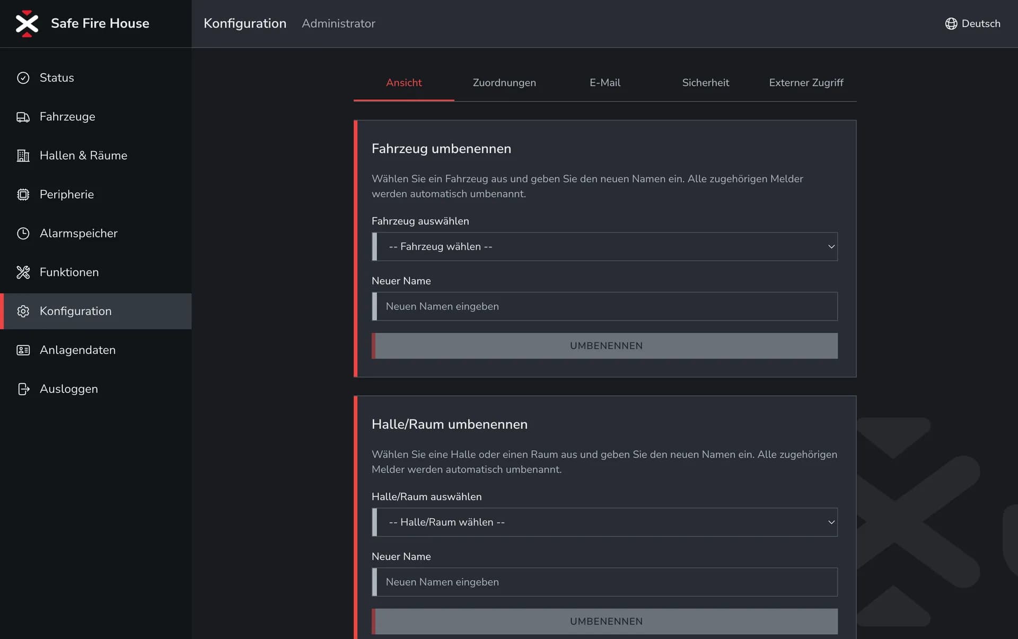The width and height of the screenshot is (1018, 639).
Task: Select the Peripherie chip icon
Action: [x=23, y=194]
